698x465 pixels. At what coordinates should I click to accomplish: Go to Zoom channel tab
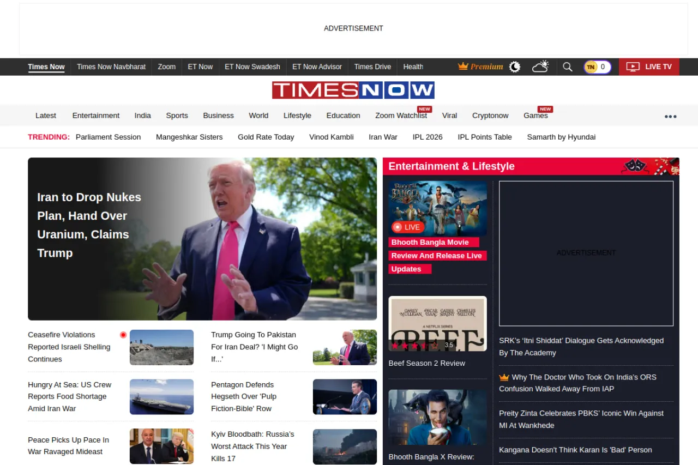(x=167, y=67)
